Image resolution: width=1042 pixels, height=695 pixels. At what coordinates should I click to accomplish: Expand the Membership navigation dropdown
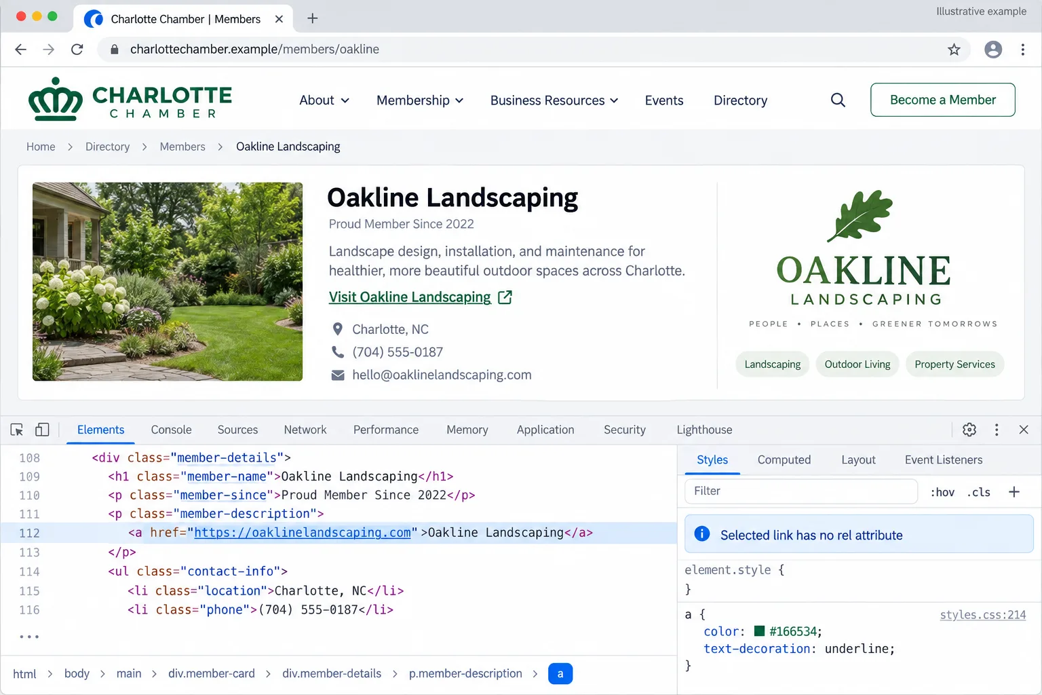click(x=420, y=100)
